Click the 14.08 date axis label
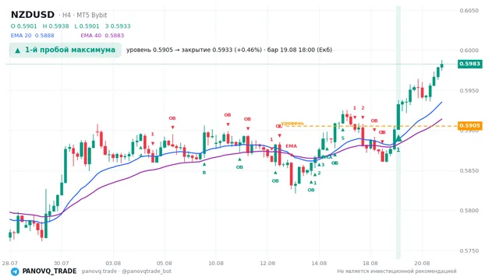The height and width of the screenshot is (280, 499). [x=319, y=263]
